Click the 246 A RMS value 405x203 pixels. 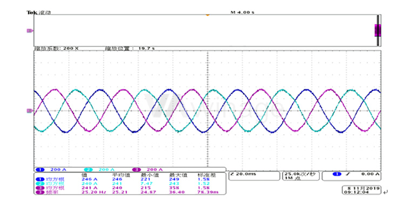point(89,179)
